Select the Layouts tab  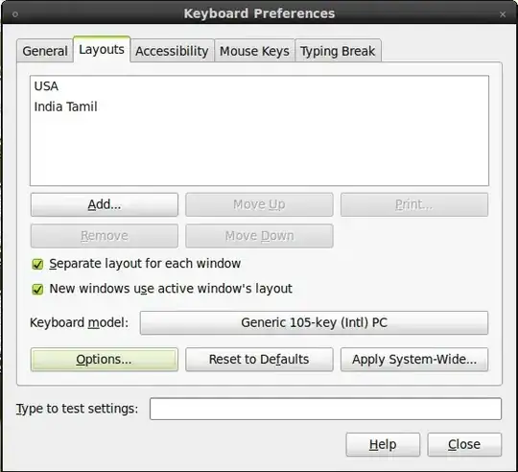[102, 50]
